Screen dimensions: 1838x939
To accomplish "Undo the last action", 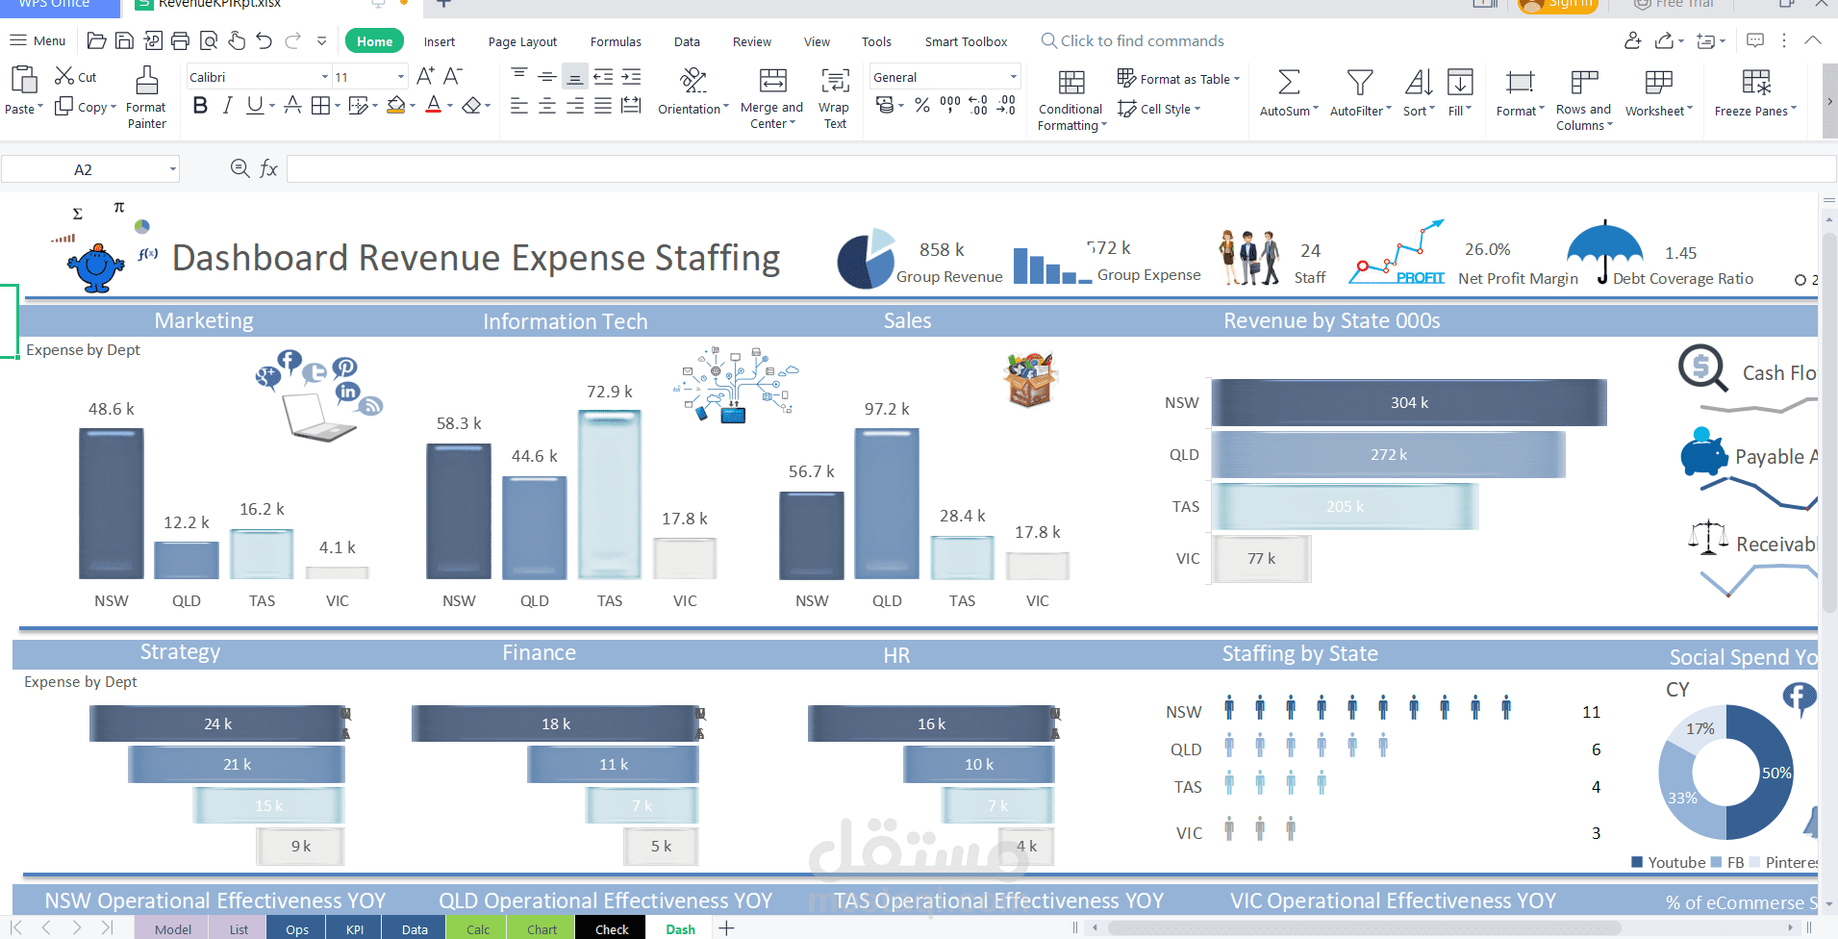I will tap(264, 40).
